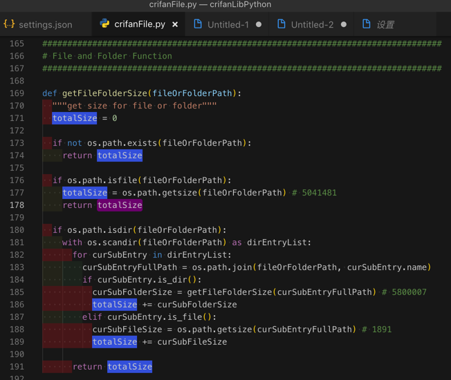Image resolution: width=451 pixels, height=380 pixels.
Task: Click the file icon on Untitled-2 tab
Action: [x=281, y=24]
